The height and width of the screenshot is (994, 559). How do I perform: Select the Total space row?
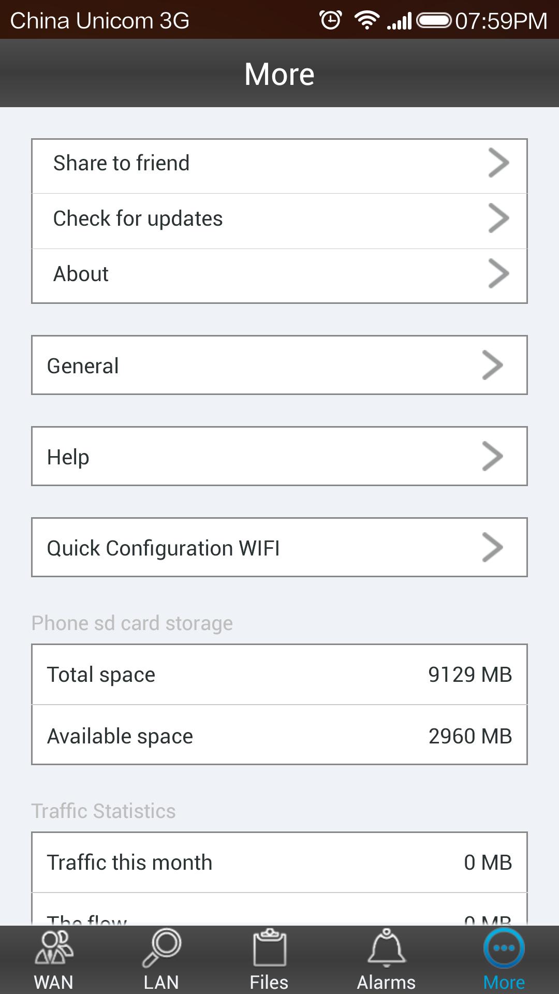(x=279, y=675)
